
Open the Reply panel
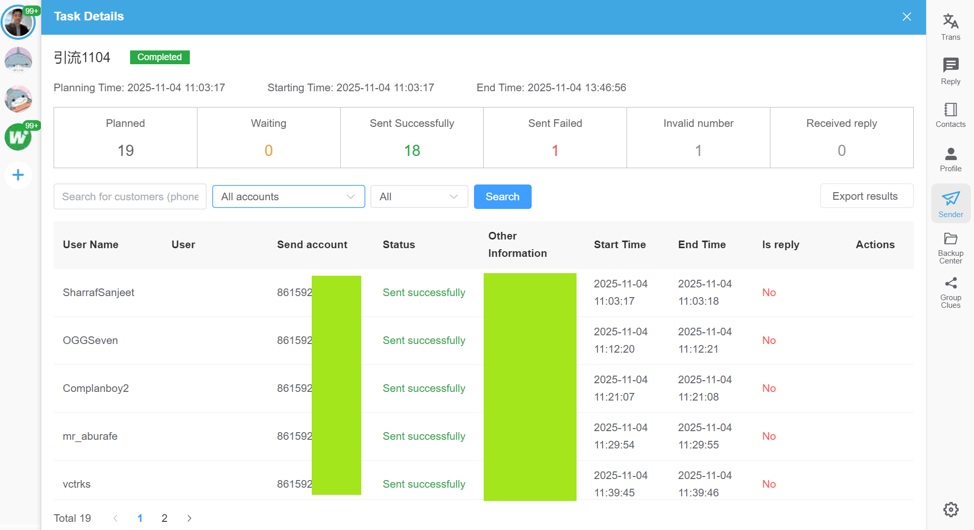(950, 70)
